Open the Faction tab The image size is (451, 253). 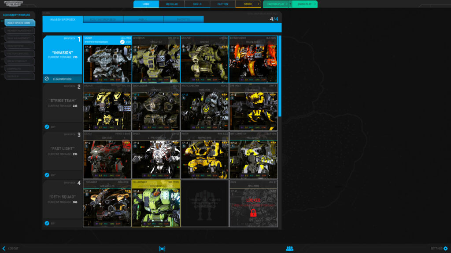(x=222, y=4)
